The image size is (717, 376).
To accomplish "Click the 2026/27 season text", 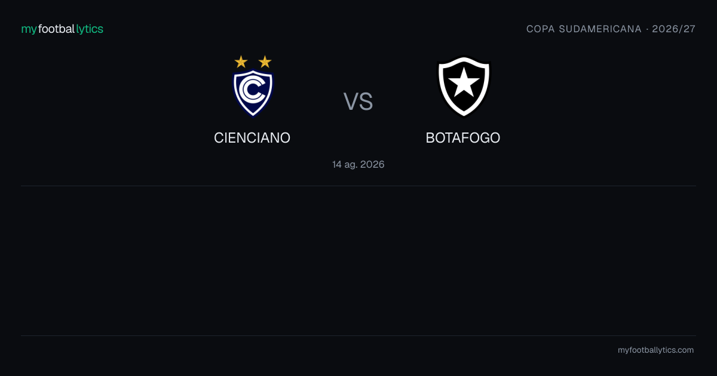I will 674,29.
